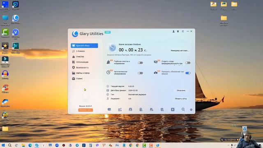Image resolution: width=263 pixels, height=148 pixels.
Task: Open File Explorer from the taskbar
Action: [x=23, y=145]
